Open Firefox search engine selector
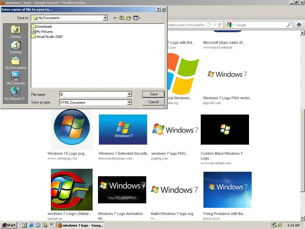The image size is (305, 229). 230,25
